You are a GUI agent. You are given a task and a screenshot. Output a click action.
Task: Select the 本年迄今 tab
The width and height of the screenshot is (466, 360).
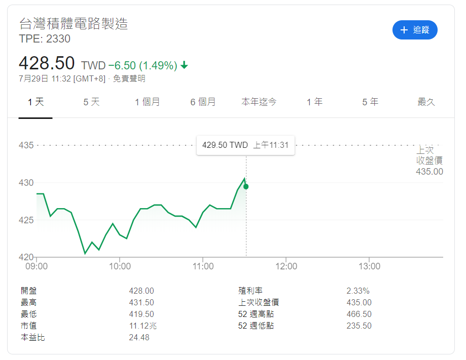point(259,102)
